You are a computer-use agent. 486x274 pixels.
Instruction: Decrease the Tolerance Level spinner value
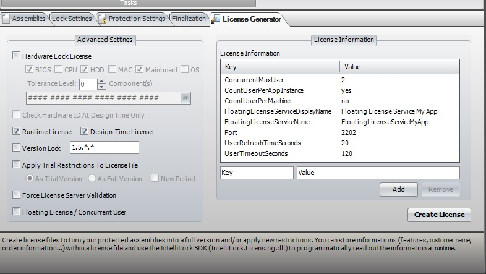(102, 87)
